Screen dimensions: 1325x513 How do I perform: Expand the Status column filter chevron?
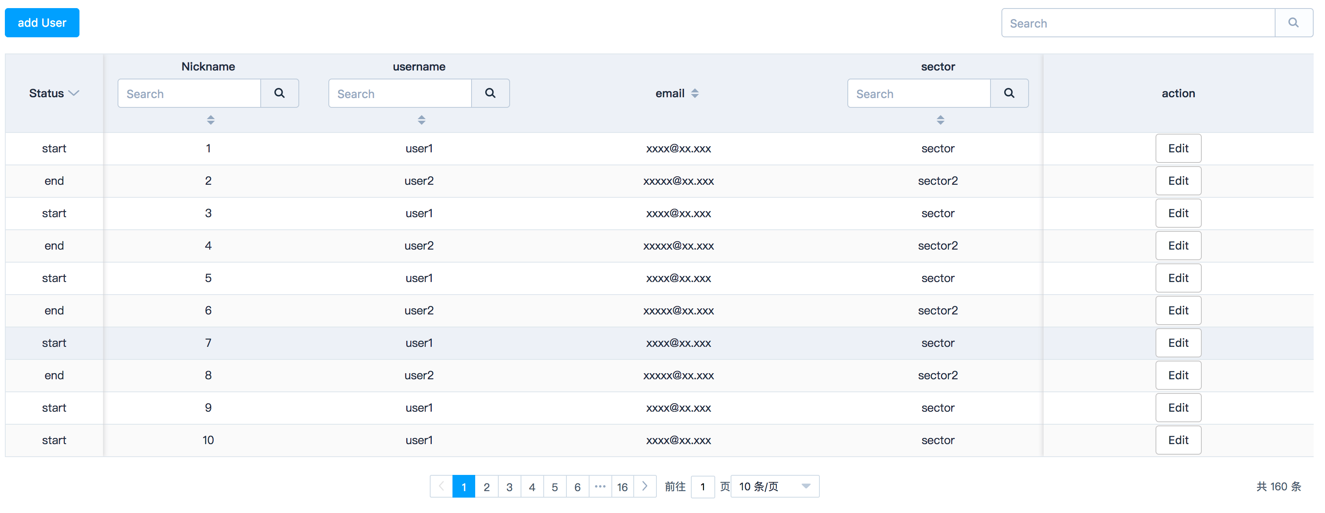[73, 93]
